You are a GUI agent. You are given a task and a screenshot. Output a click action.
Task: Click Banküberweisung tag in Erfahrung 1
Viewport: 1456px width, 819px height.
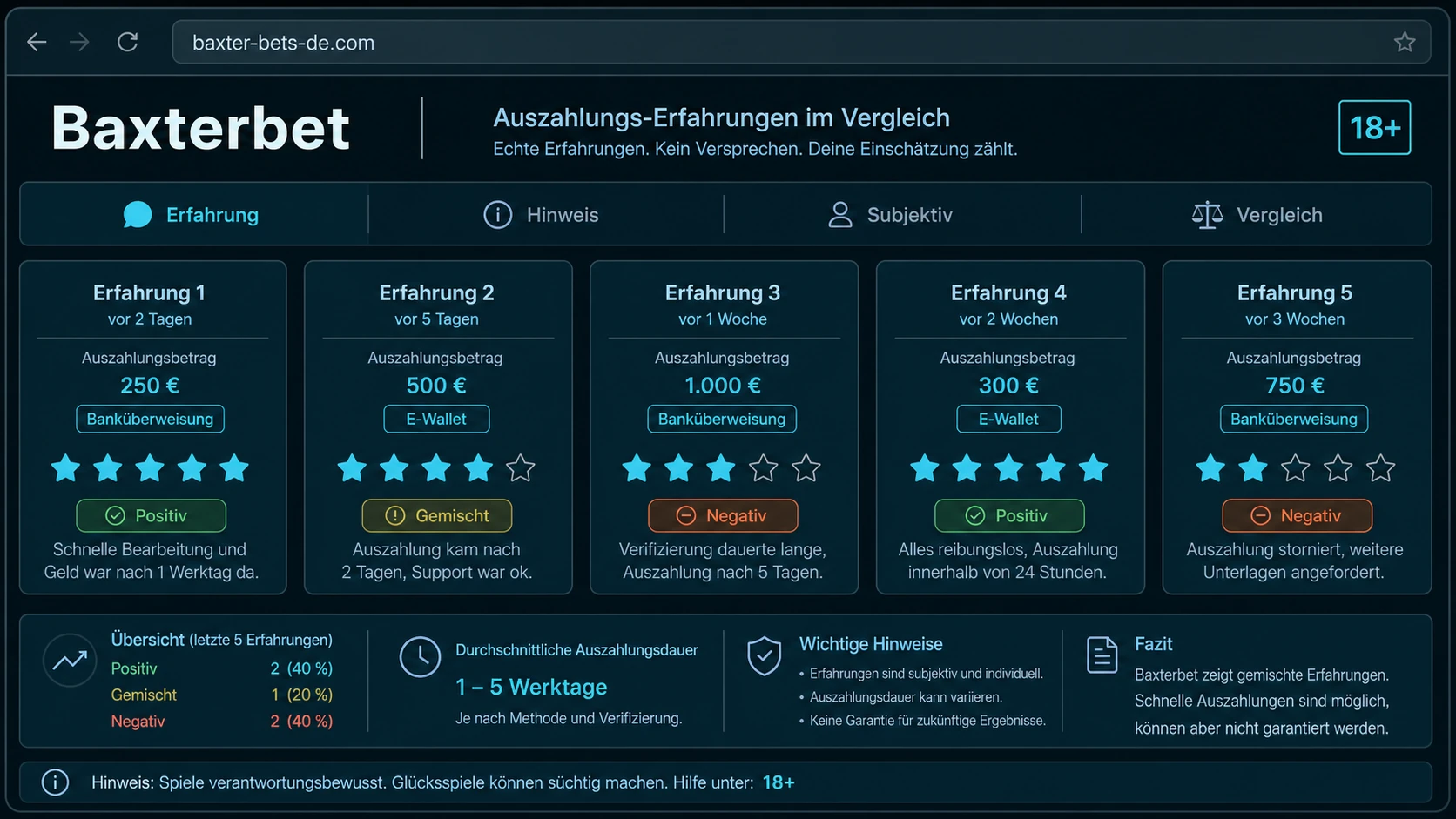(x=150, y=419)
